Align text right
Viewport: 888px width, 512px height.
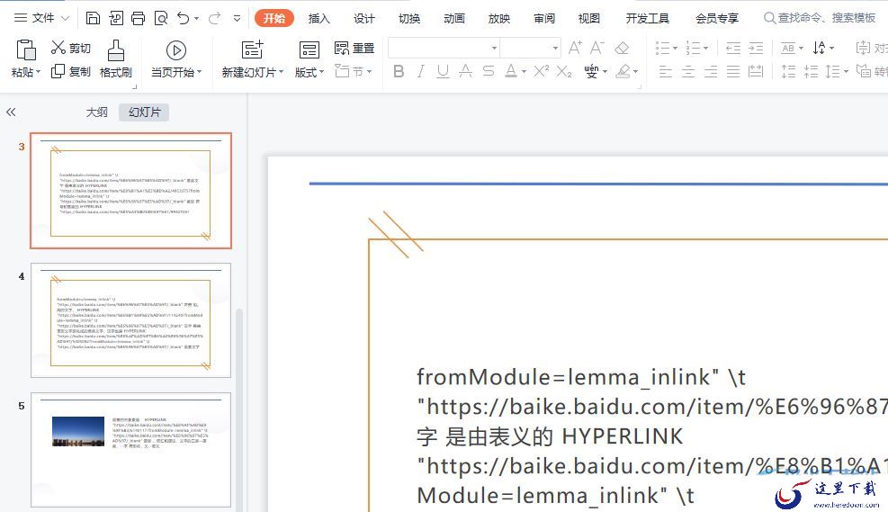tap(711, 71)
